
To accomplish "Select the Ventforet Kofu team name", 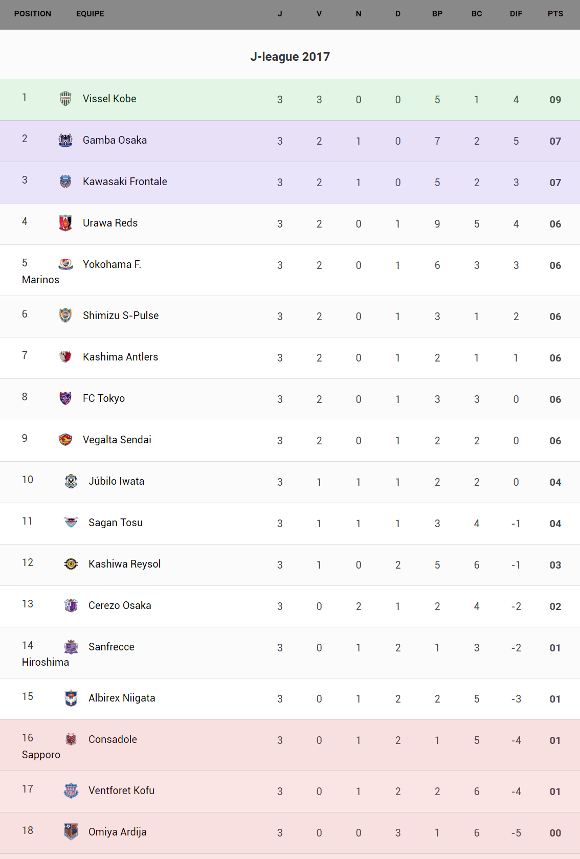I will (x=121, y=790).
